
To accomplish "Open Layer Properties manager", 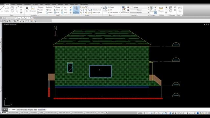I will (x=76, y=10).
